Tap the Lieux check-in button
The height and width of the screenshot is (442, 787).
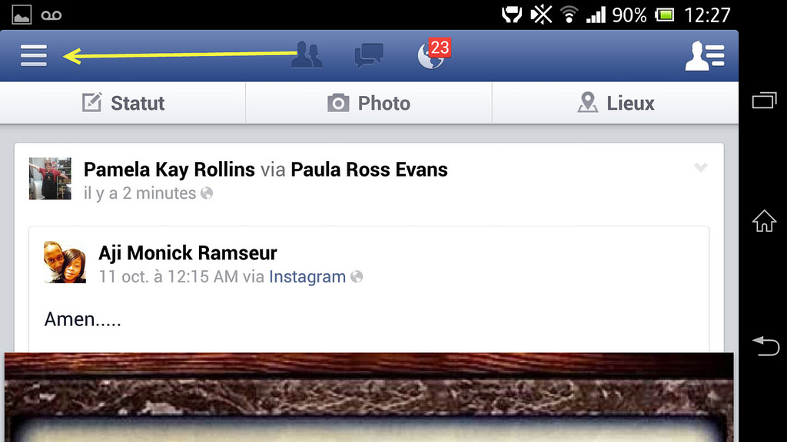pyautogui.click(x=616, y=103)
